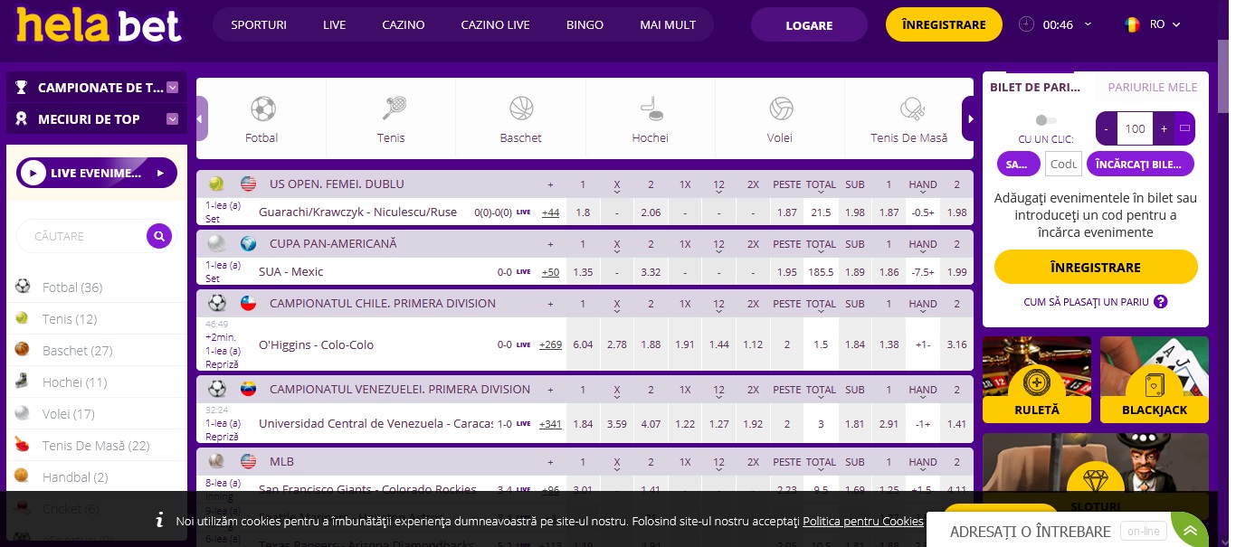
Task: Toggle the one-click betting switch
Action: pyautogui.click(x=1045, y=120)
